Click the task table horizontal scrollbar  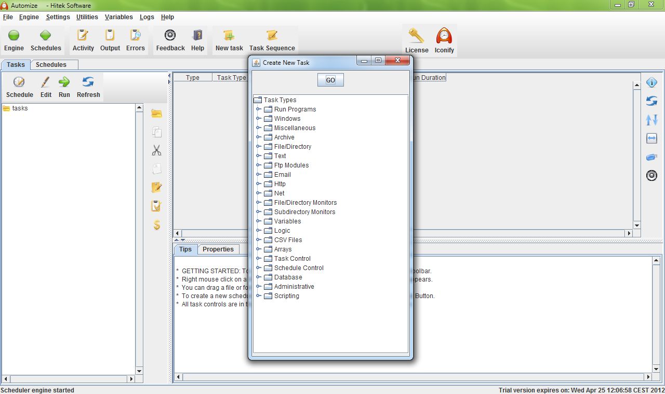[403, 233]
